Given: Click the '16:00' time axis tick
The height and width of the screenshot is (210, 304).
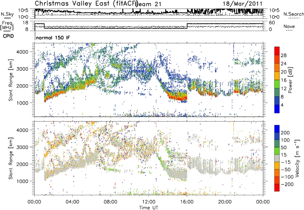Looking at the screenshot, I should tap(187, 202).
